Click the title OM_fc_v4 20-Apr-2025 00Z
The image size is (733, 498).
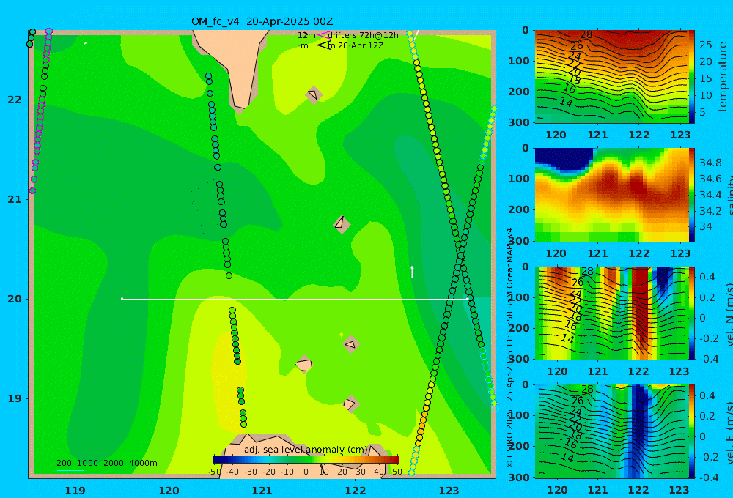tap(262, 21)
